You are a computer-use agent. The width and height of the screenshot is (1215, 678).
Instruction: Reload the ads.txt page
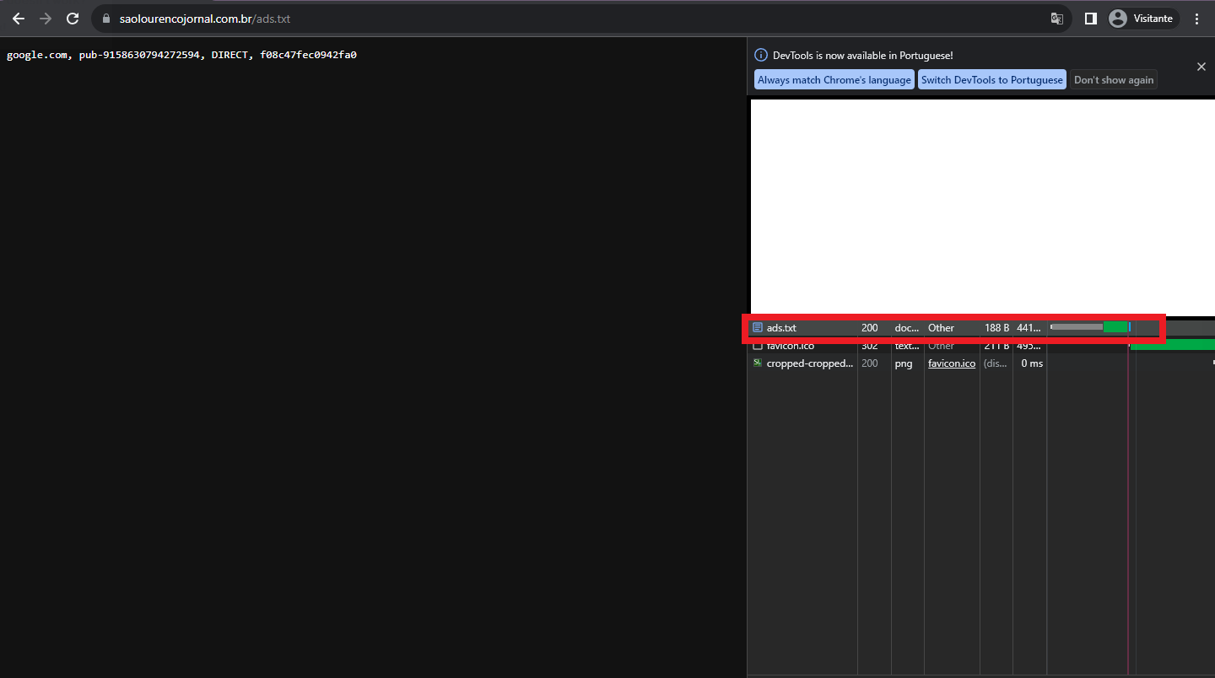click(73, 19)
